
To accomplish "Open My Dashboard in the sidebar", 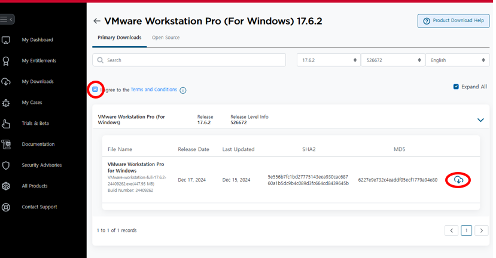I will pyautogui.click(x=37, y=40).
